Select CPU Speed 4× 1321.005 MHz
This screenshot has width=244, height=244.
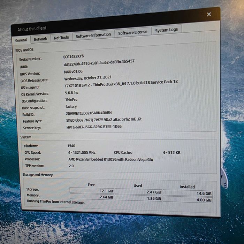pyautogui.click(x=82, y=153)
